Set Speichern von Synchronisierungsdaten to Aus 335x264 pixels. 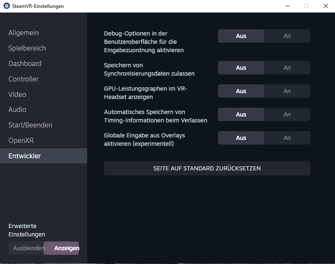241,68
